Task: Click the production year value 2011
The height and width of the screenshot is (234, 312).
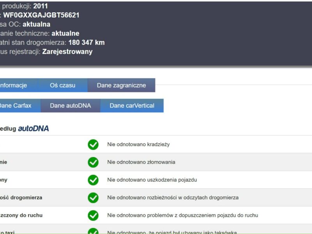Action: (41, 6)
